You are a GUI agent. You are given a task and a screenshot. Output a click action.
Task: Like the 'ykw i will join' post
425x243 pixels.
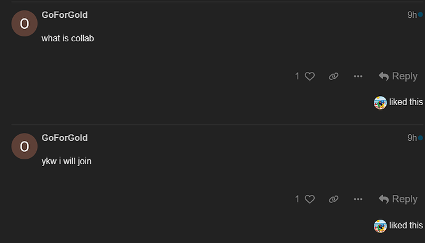click(310, 199)
